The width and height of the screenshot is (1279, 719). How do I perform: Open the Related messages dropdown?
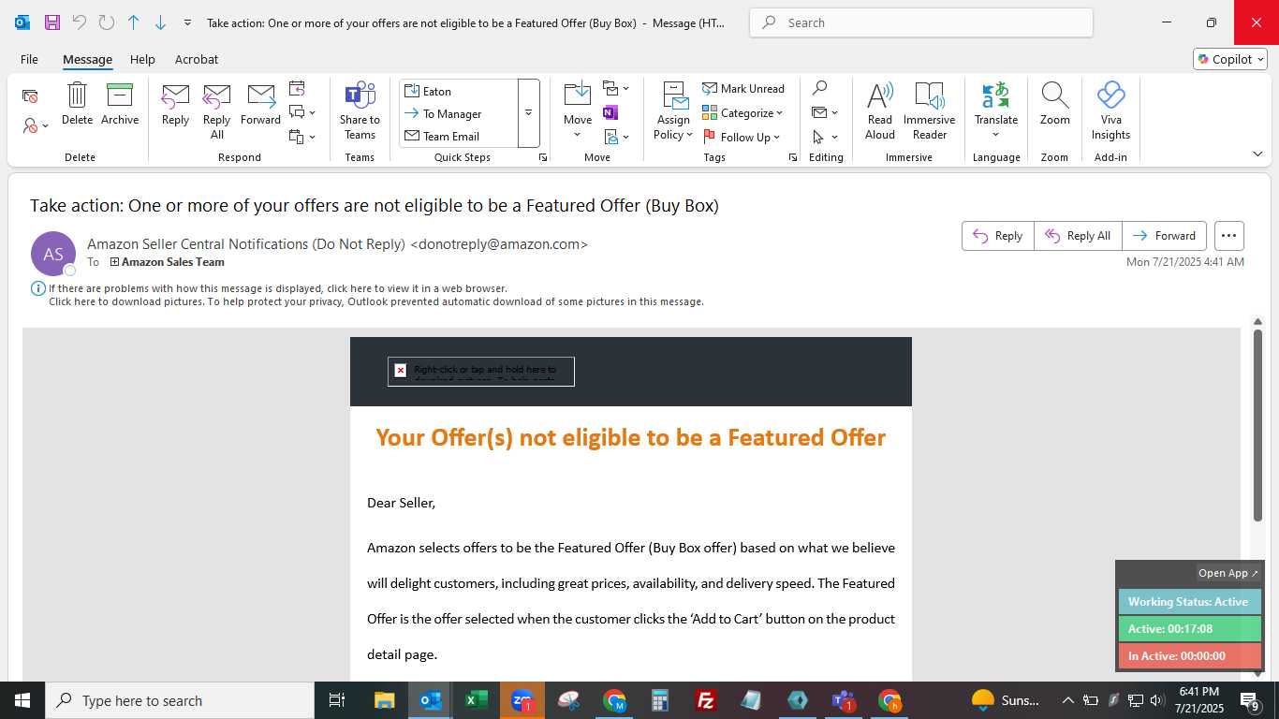point(825,112)
